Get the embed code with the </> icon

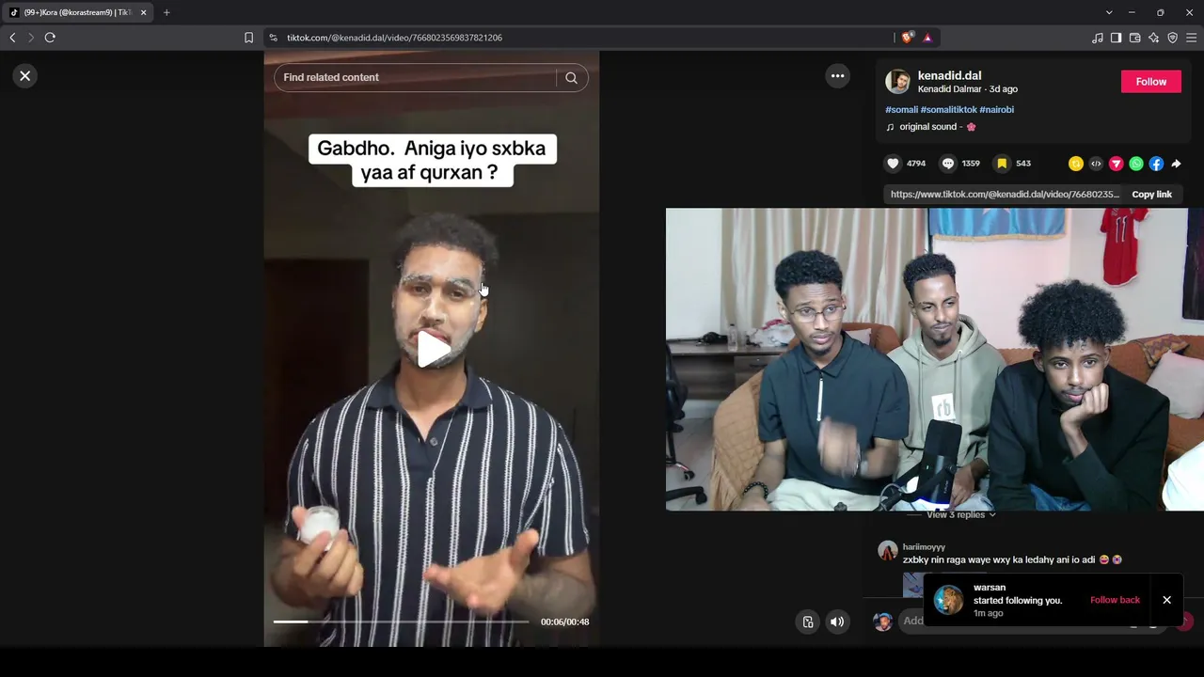tap(1096, 164)
